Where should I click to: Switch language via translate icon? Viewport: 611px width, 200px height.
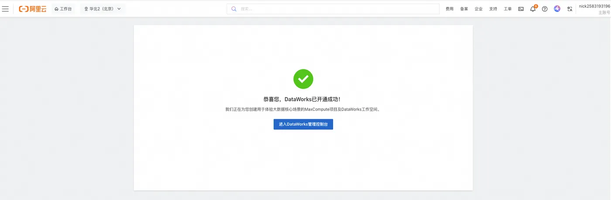[570, 9]
